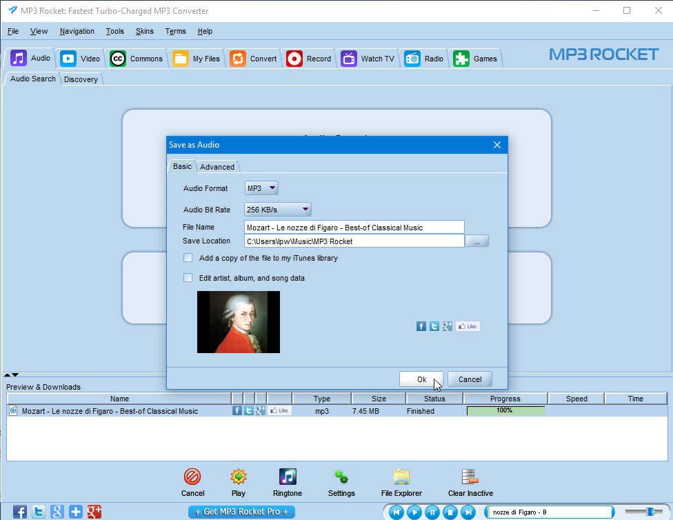Select the Basic tab in Save as Audio
The image size is (673, 520).
point(182,166)
